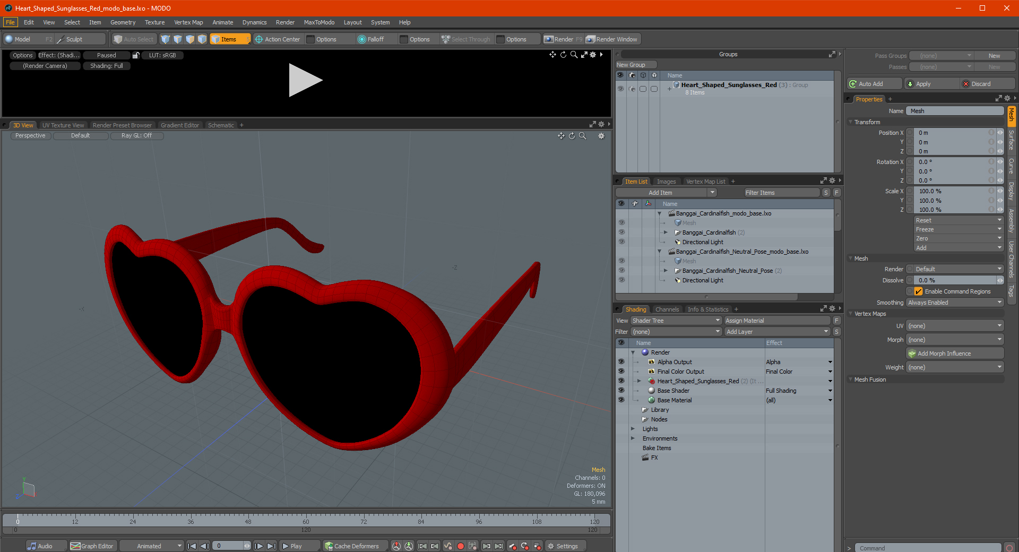Open the Texture menu
Image resolution: width=1019 pixels, height=552 pixels.
(154, 22)
